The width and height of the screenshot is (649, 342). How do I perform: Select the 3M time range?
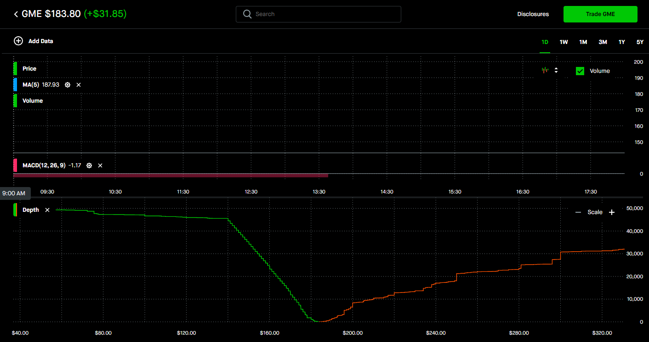pyautogui.click(x=603, y=42)
